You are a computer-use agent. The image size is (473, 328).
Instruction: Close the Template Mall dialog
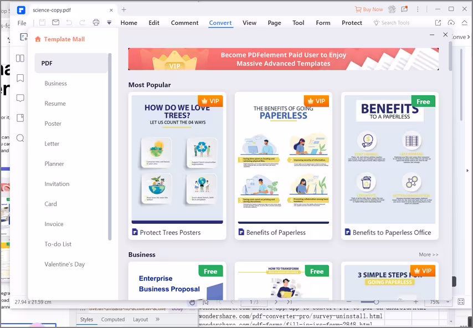[445, 35]
